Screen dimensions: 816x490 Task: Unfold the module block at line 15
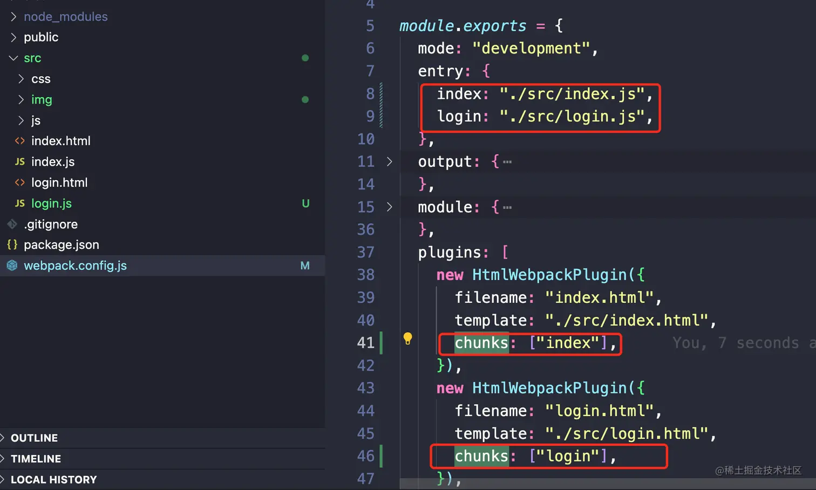390,207
